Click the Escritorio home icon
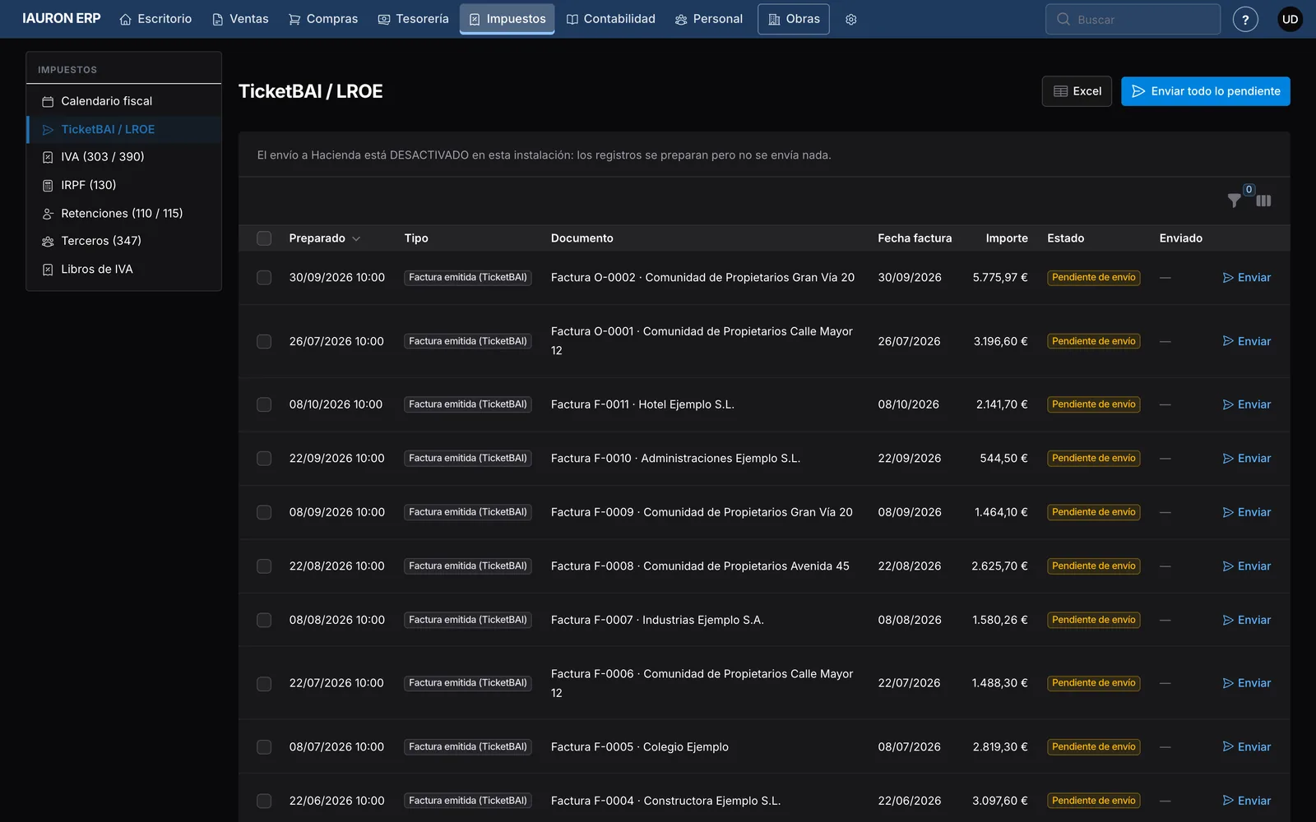Screen dimensions: 1316x822 point(125,19)
